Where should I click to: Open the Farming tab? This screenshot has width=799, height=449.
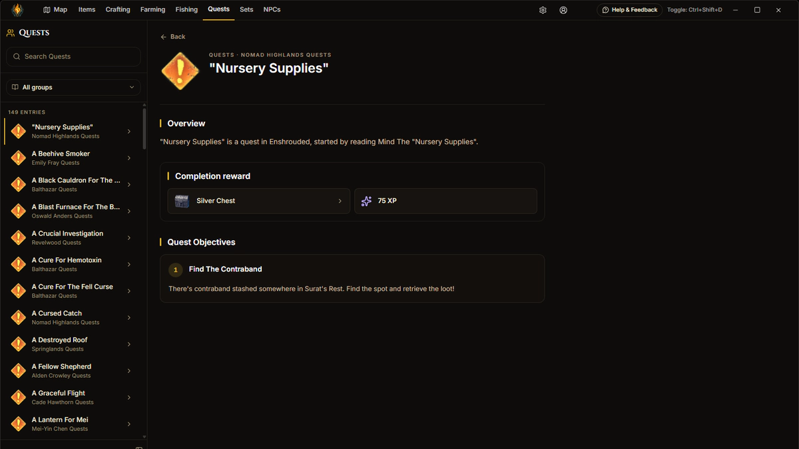pos(152,10)
